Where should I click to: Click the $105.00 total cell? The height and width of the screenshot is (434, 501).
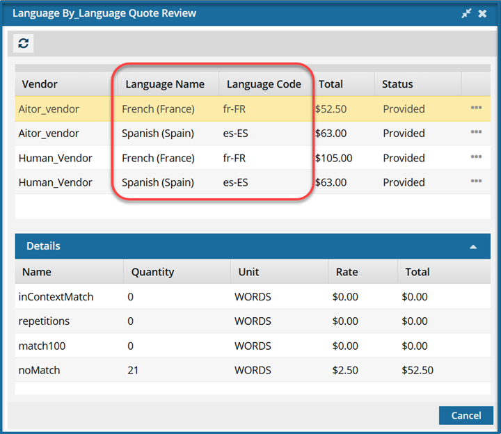[333, 158]
